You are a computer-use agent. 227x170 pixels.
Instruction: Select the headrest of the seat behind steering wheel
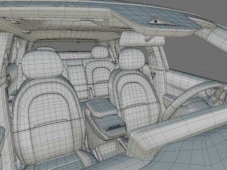coord(131,59)
